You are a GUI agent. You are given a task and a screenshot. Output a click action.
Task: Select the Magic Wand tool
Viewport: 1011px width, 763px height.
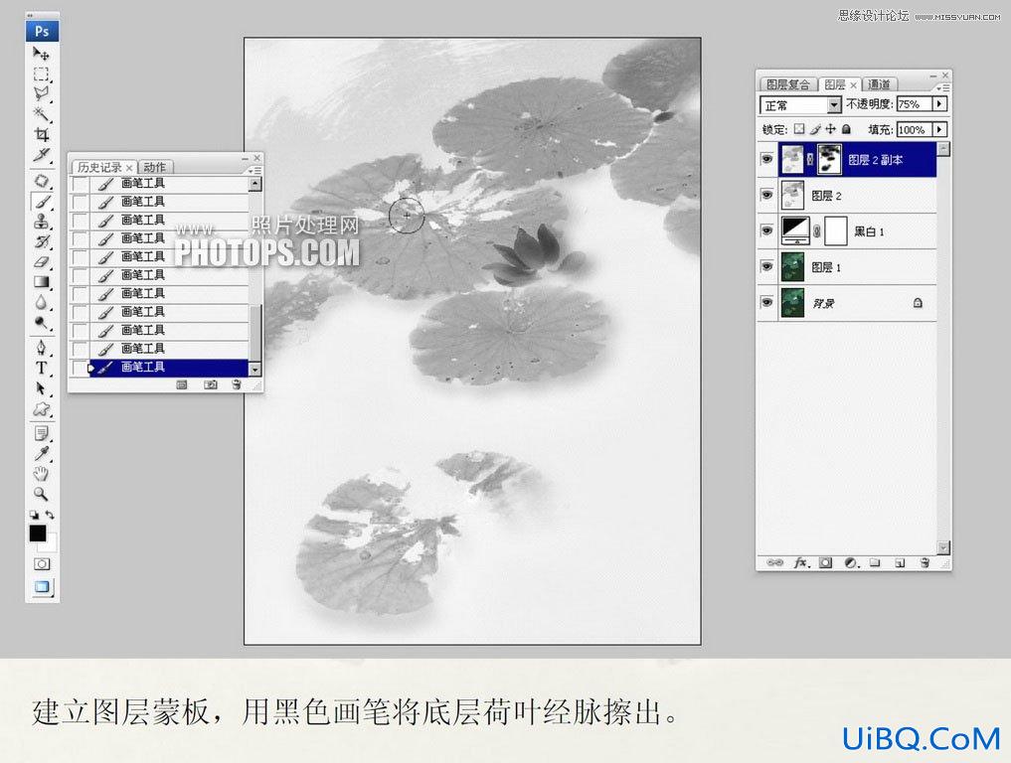click(x=42, y=114)
